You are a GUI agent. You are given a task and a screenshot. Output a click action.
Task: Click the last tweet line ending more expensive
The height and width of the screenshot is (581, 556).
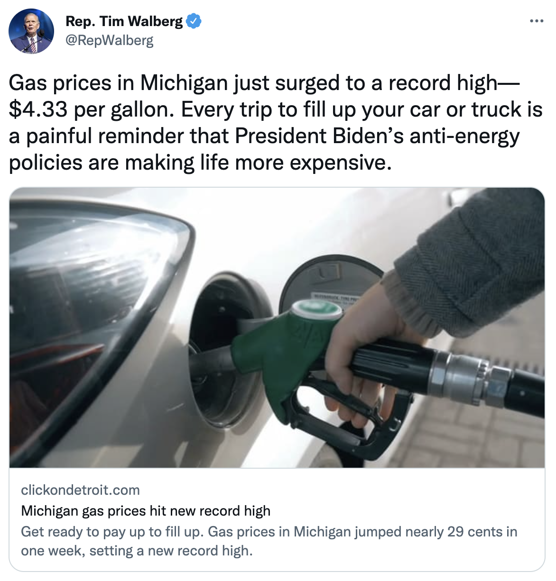[x=201, y=163]
